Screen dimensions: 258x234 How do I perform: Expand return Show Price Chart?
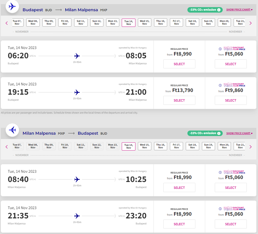tap(239, 133)
